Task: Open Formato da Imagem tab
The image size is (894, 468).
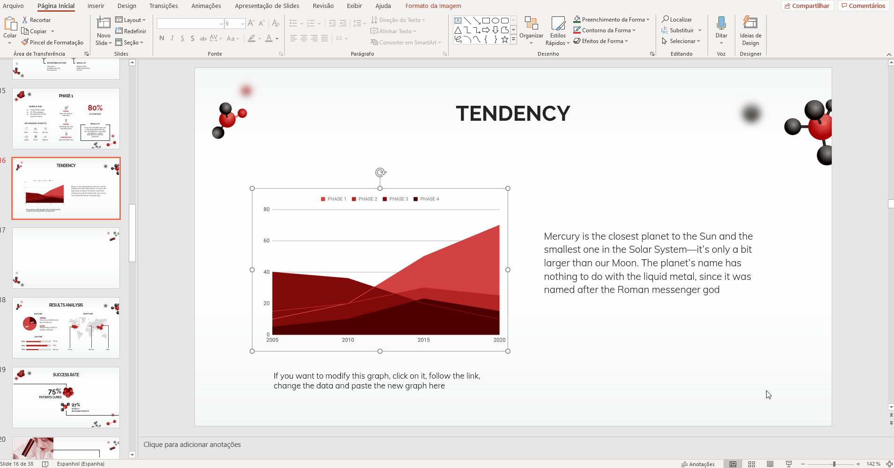Action: point(433,6)
